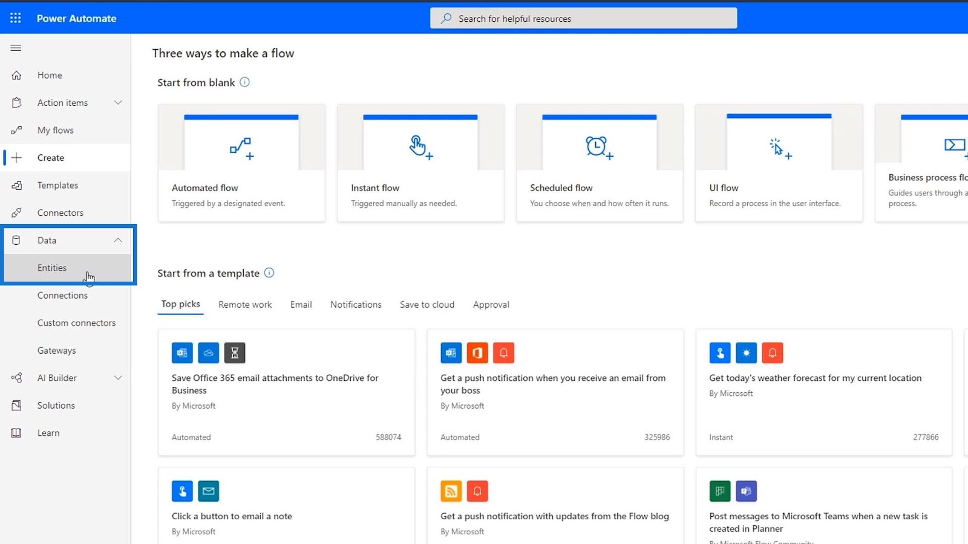
Task: Open push notification from boss email template
Action: click(x=555, y=392)
